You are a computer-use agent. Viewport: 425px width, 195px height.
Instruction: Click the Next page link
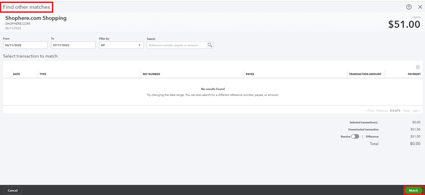[407, 111]
